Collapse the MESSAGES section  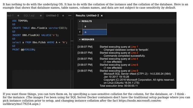click(x=80, y=39)
